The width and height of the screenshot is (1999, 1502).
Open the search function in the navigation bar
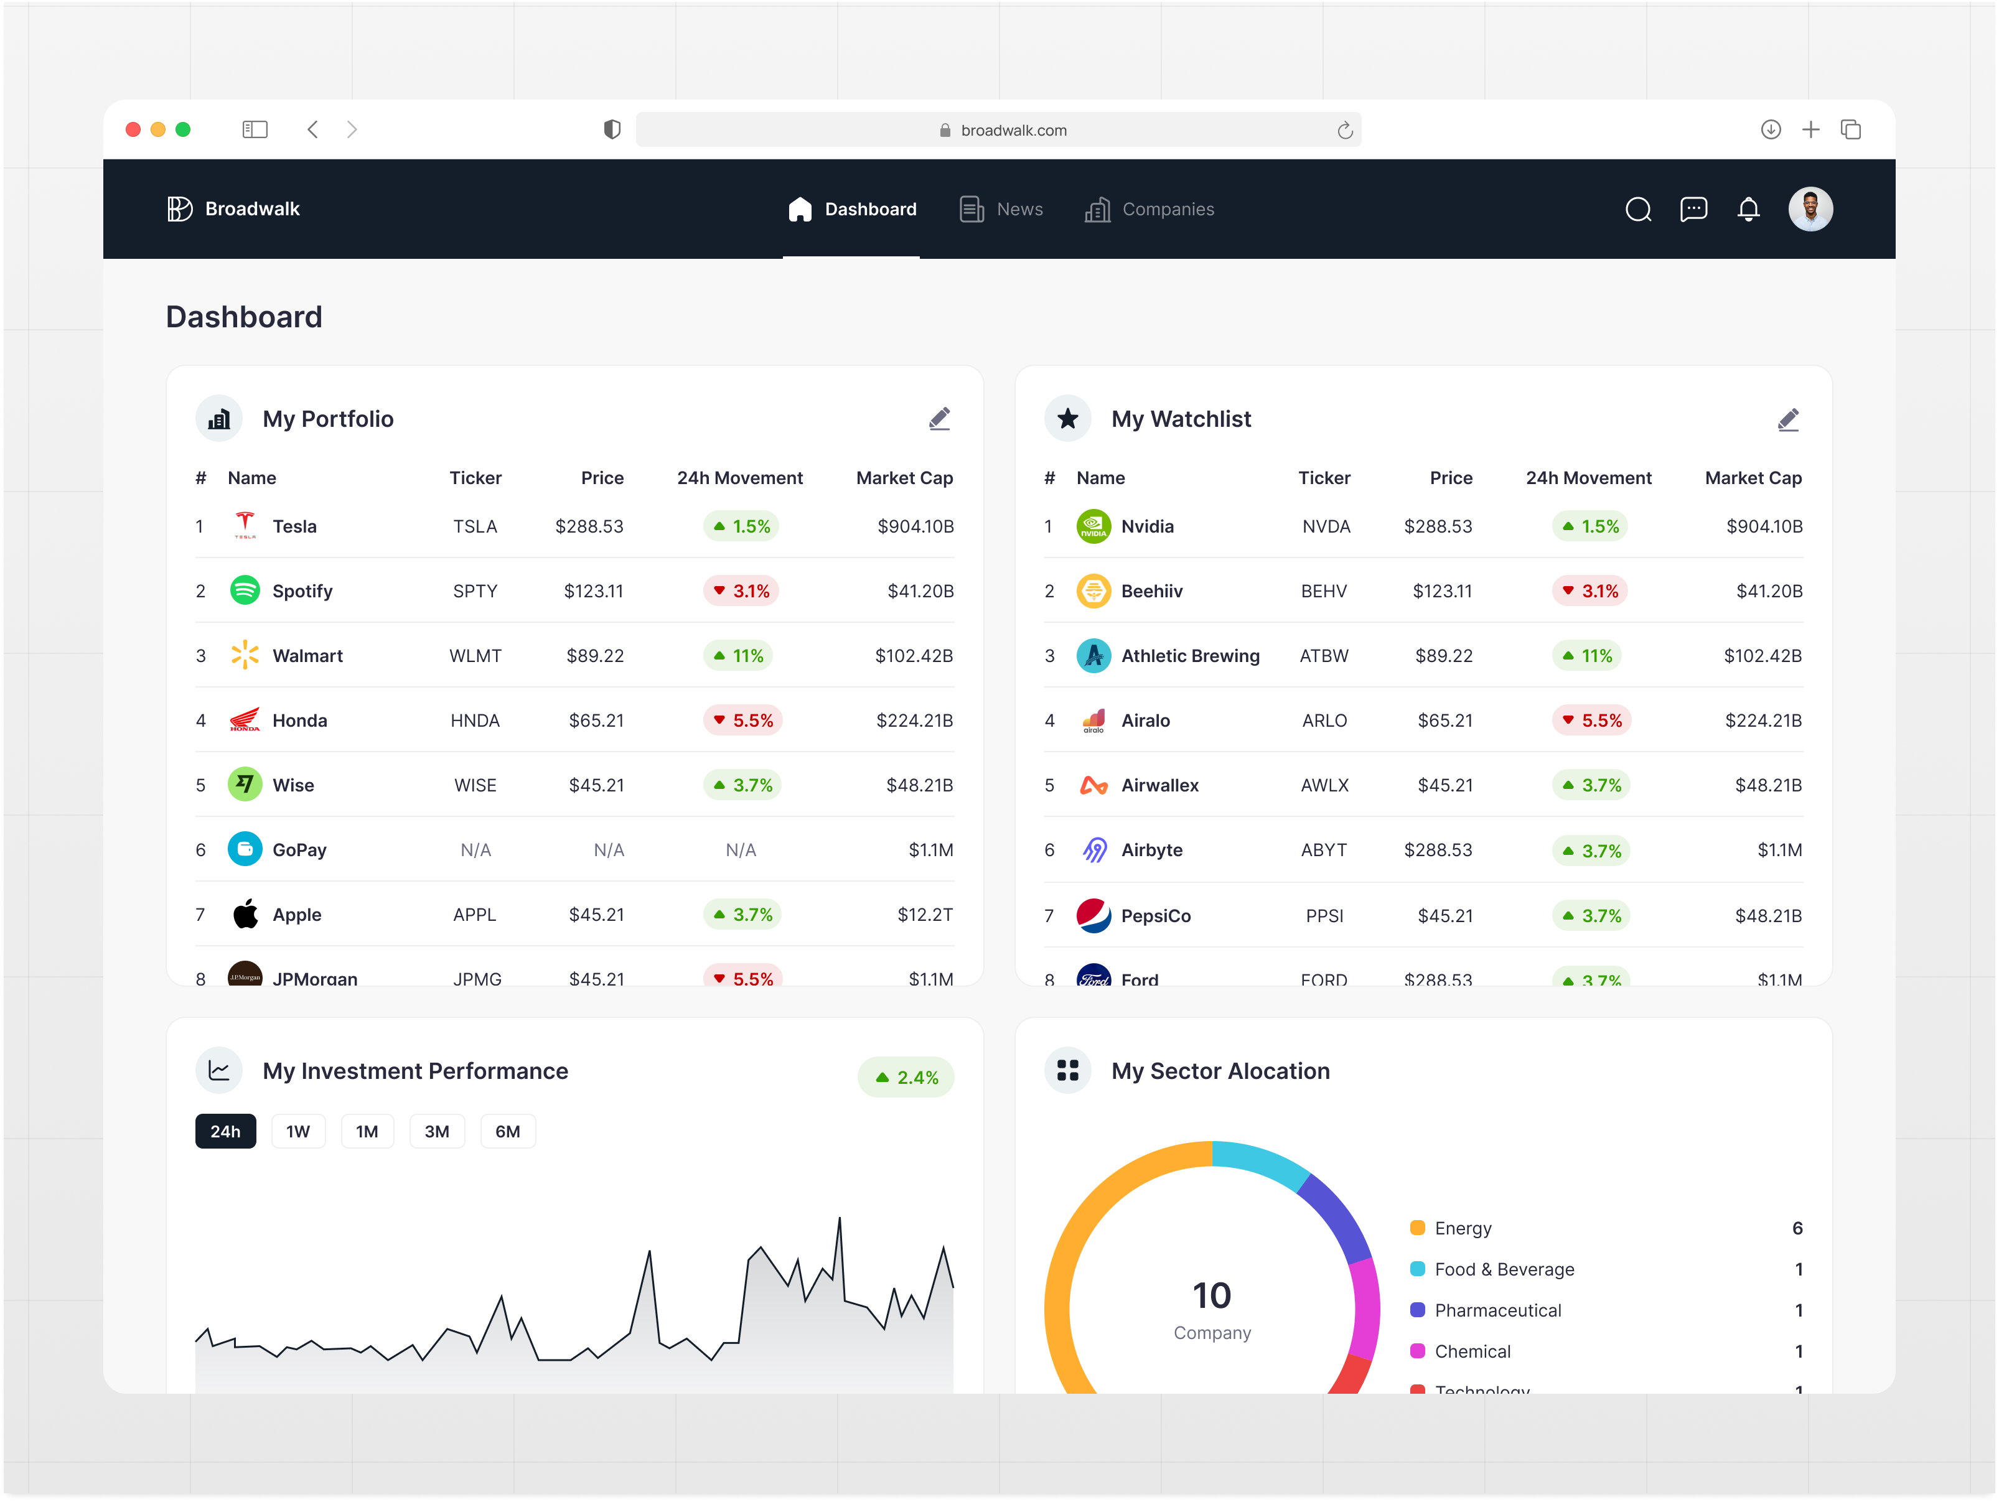click(x=1639, y=209)
